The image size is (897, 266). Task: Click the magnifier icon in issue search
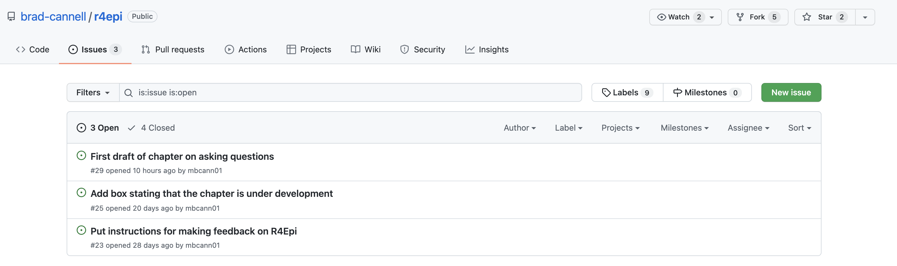coord(129,93)
